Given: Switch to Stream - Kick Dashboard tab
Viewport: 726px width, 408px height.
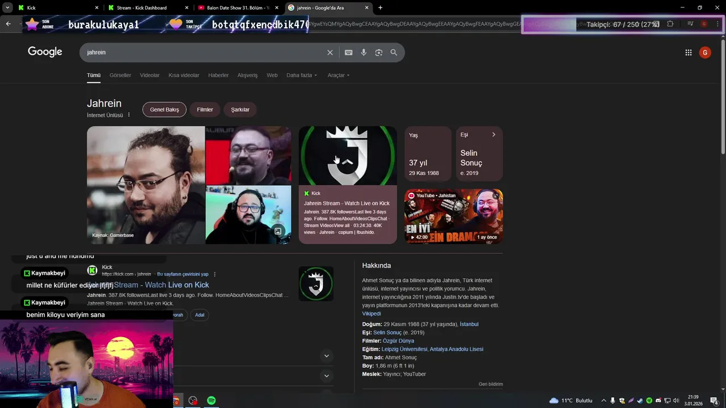Looking at the screenshot, I should click(149, 8).
